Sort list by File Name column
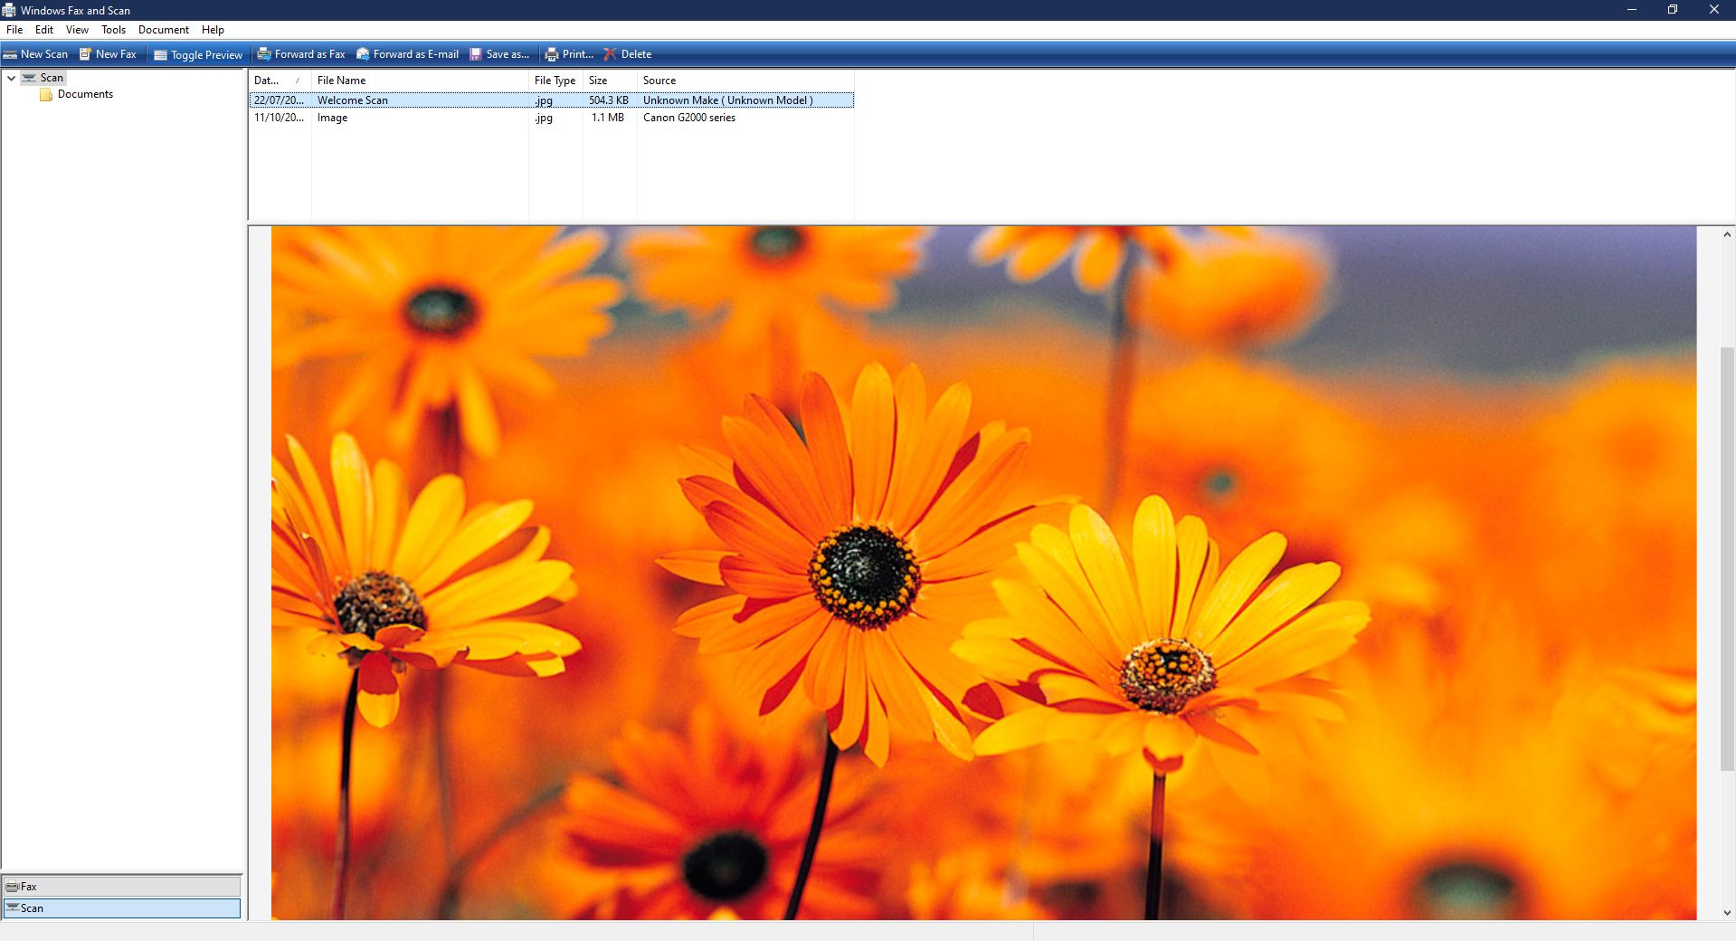1736x941 pixels. pyautogui.click(x=341, y=81)
